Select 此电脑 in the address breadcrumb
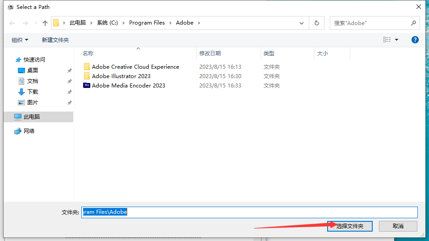 click(x=78, y=23)
